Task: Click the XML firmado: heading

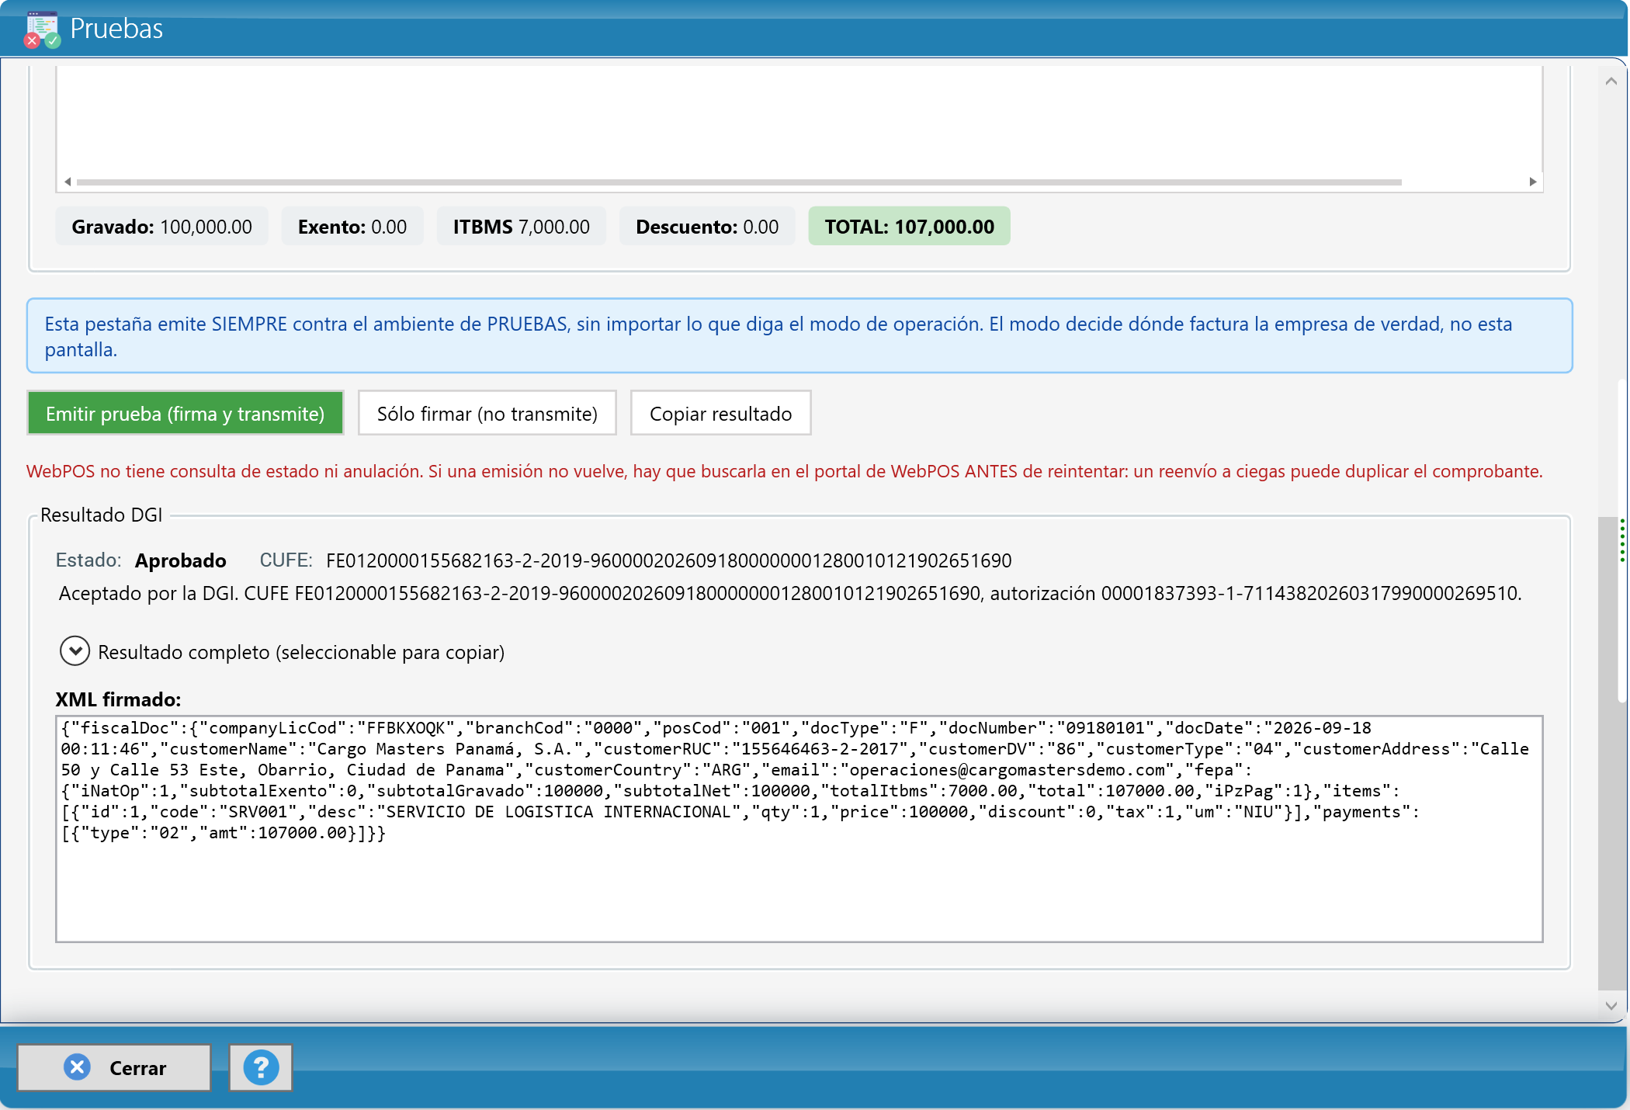Action: tap(118, 699)
